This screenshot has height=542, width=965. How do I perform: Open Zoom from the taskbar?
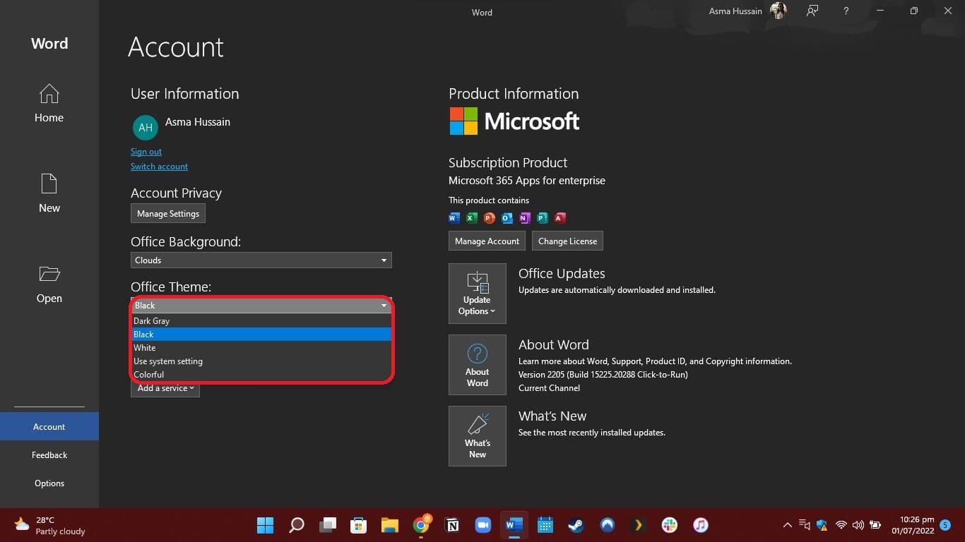pos(482,525)
